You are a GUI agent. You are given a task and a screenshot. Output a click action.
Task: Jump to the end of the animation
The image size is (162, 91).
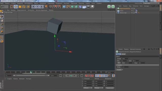(82, 76)
